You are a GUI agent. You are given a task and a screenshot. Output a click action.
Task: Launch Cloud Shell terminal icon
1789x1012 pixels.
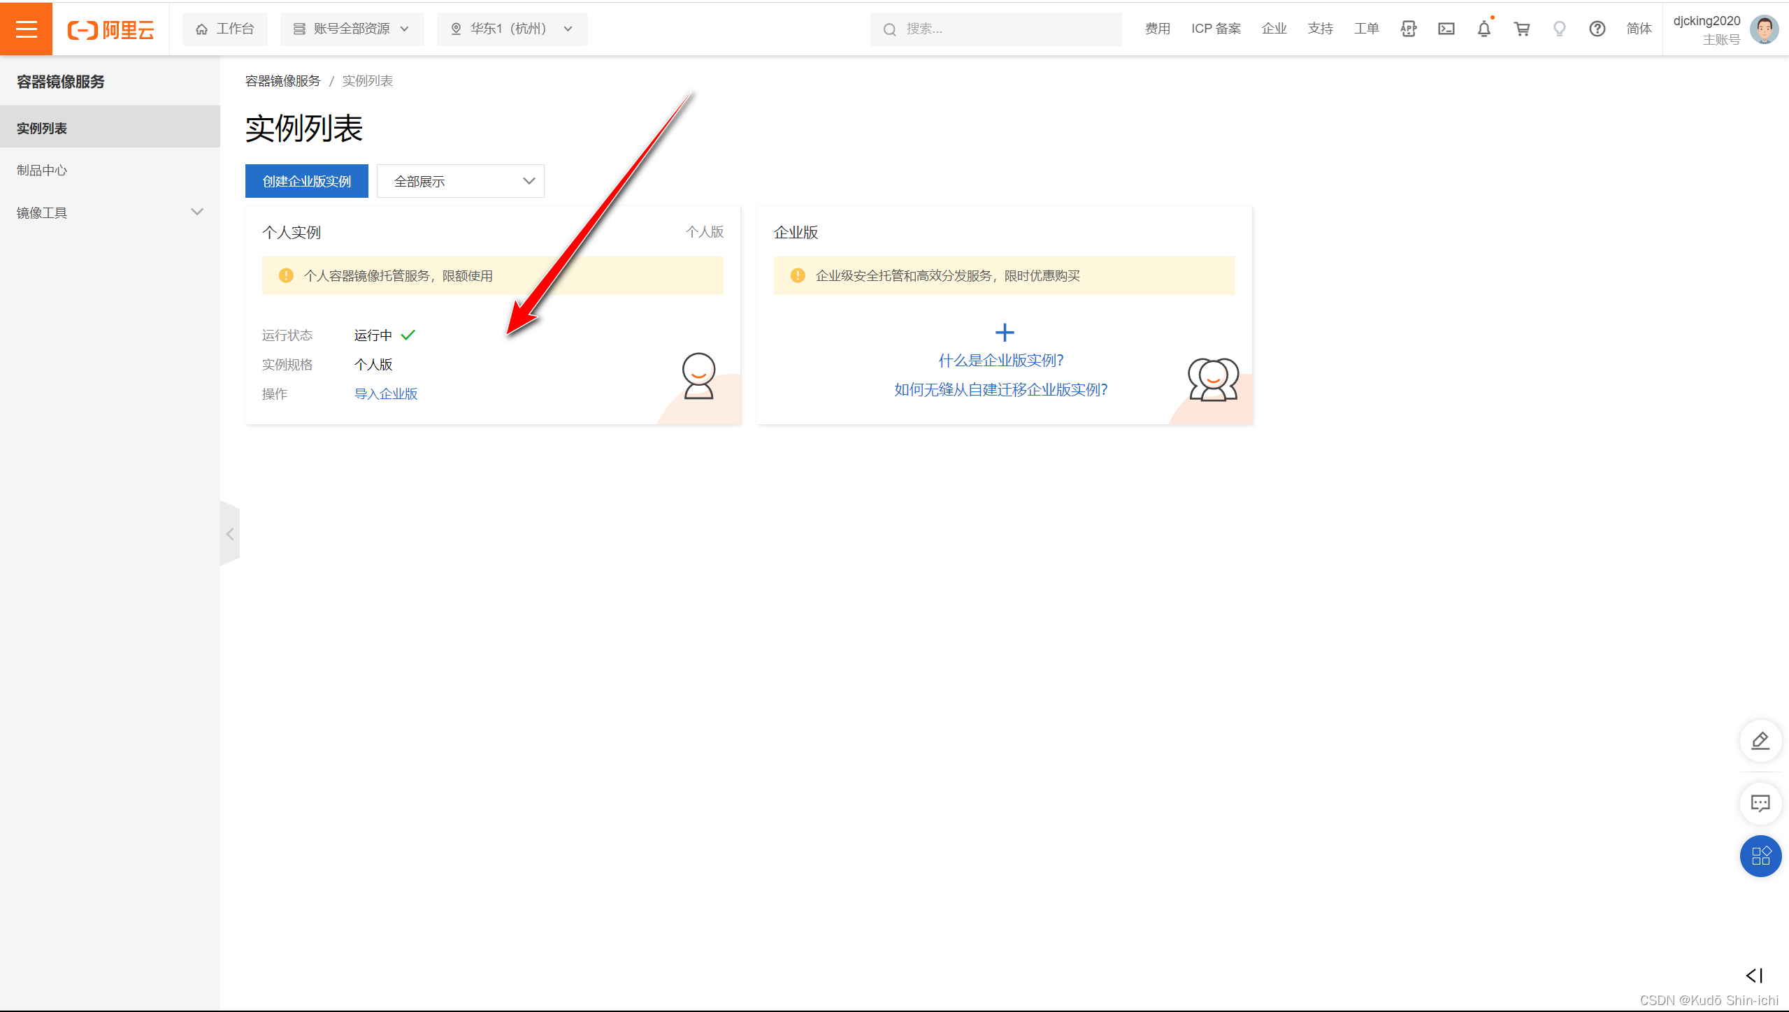tap(1446, 29)
